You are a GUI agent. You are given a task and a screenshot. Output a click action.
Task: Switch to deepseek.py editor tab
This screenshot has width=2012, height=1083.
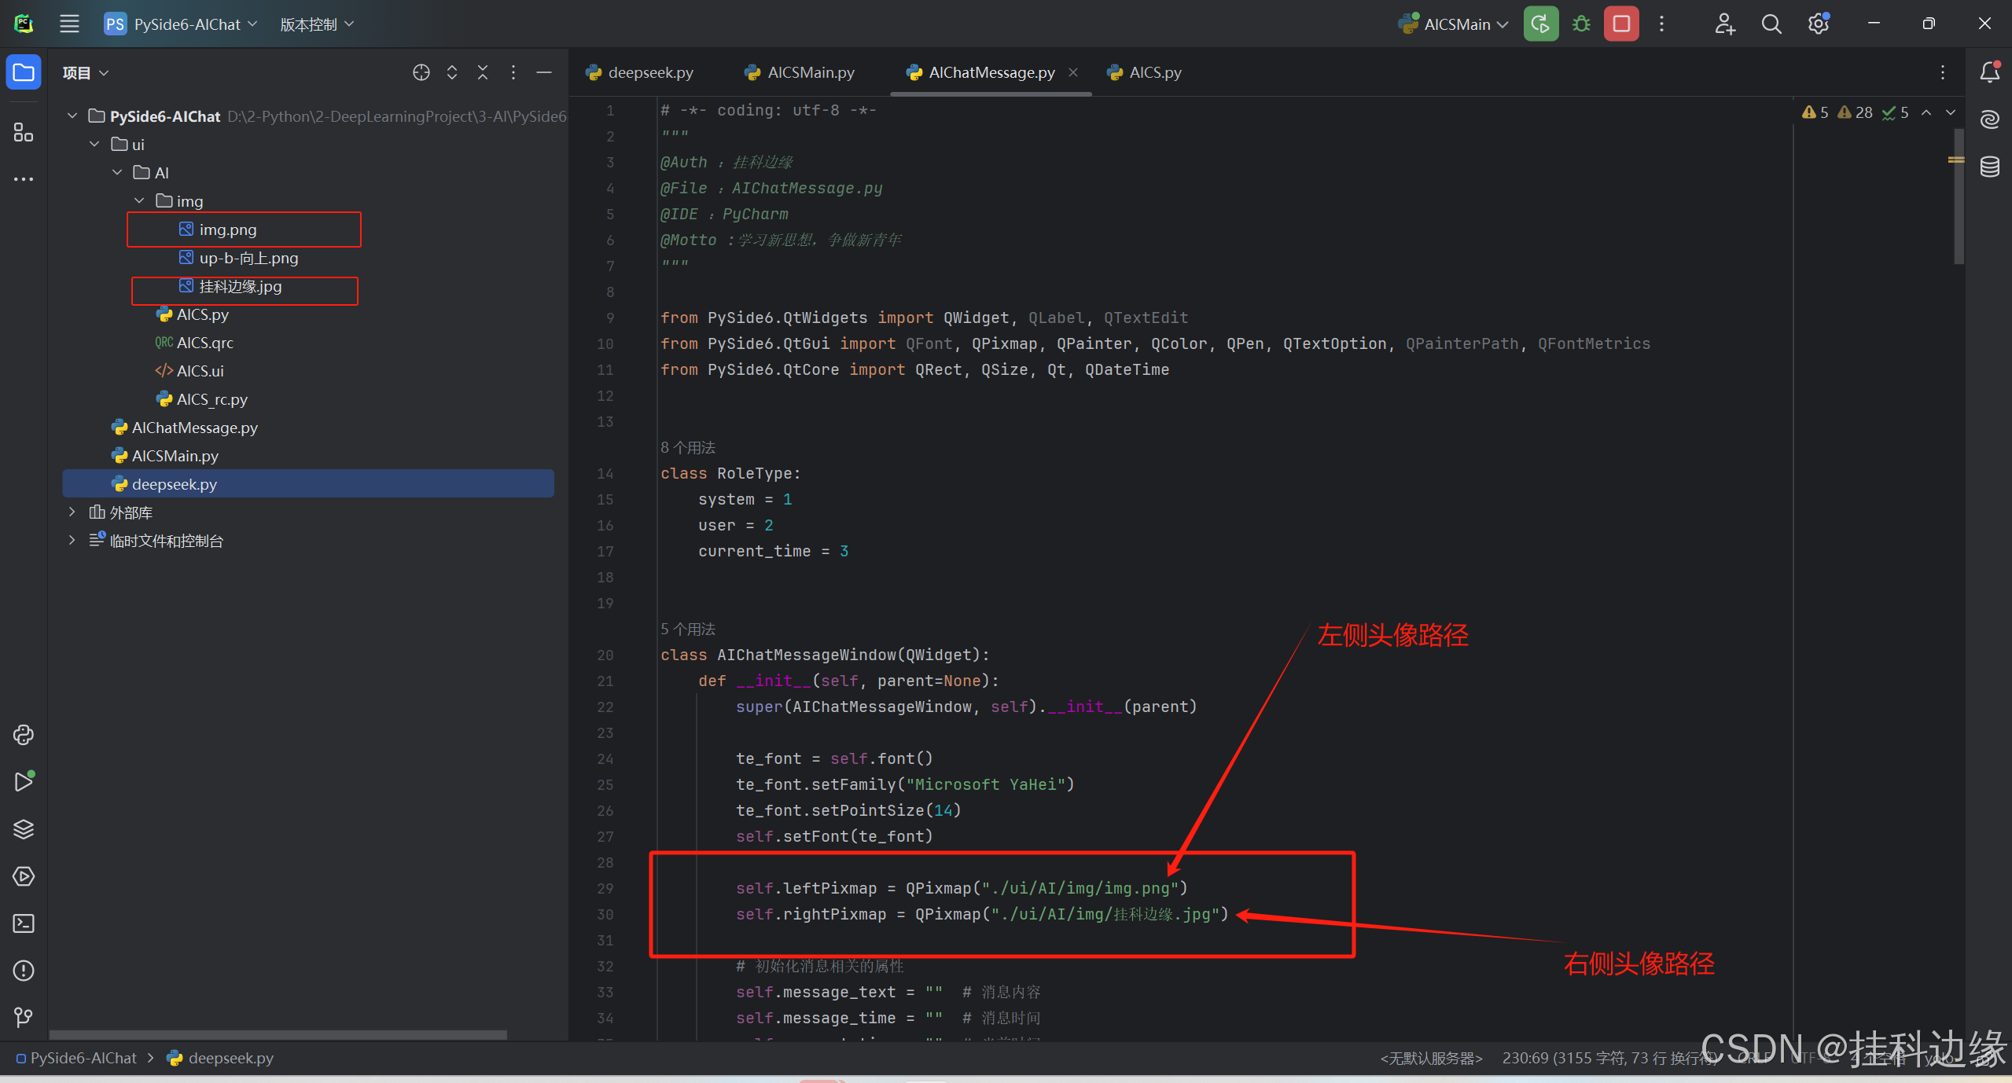click(640, 72)
